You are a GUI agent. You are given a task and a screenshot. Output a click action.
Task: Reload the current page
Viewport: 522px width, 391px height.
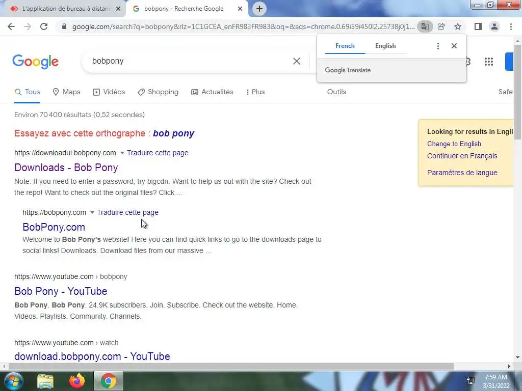44,26
